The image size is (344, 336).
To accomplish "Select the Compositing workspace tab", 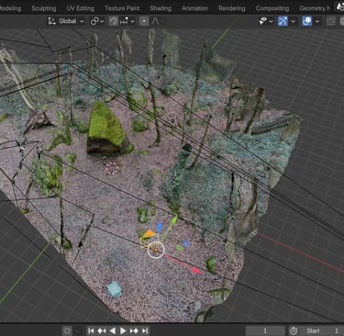I will click(x=272, y=8).
